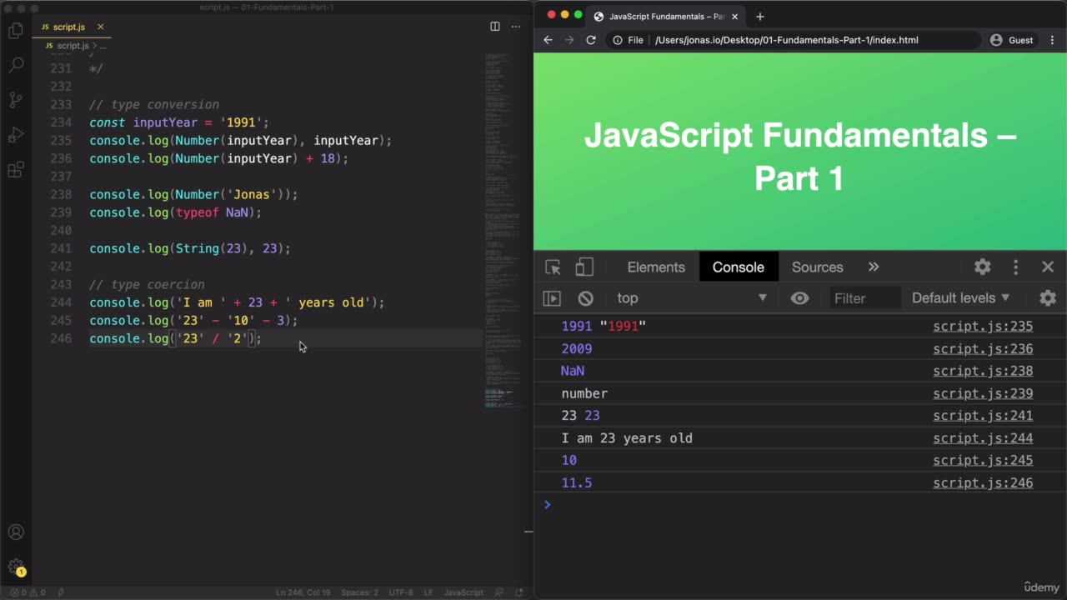Image resolution: width=1067 pixels, height=600 pixels.
Task: Open the Explorer view in VS Code
Action: pos(16,32)
